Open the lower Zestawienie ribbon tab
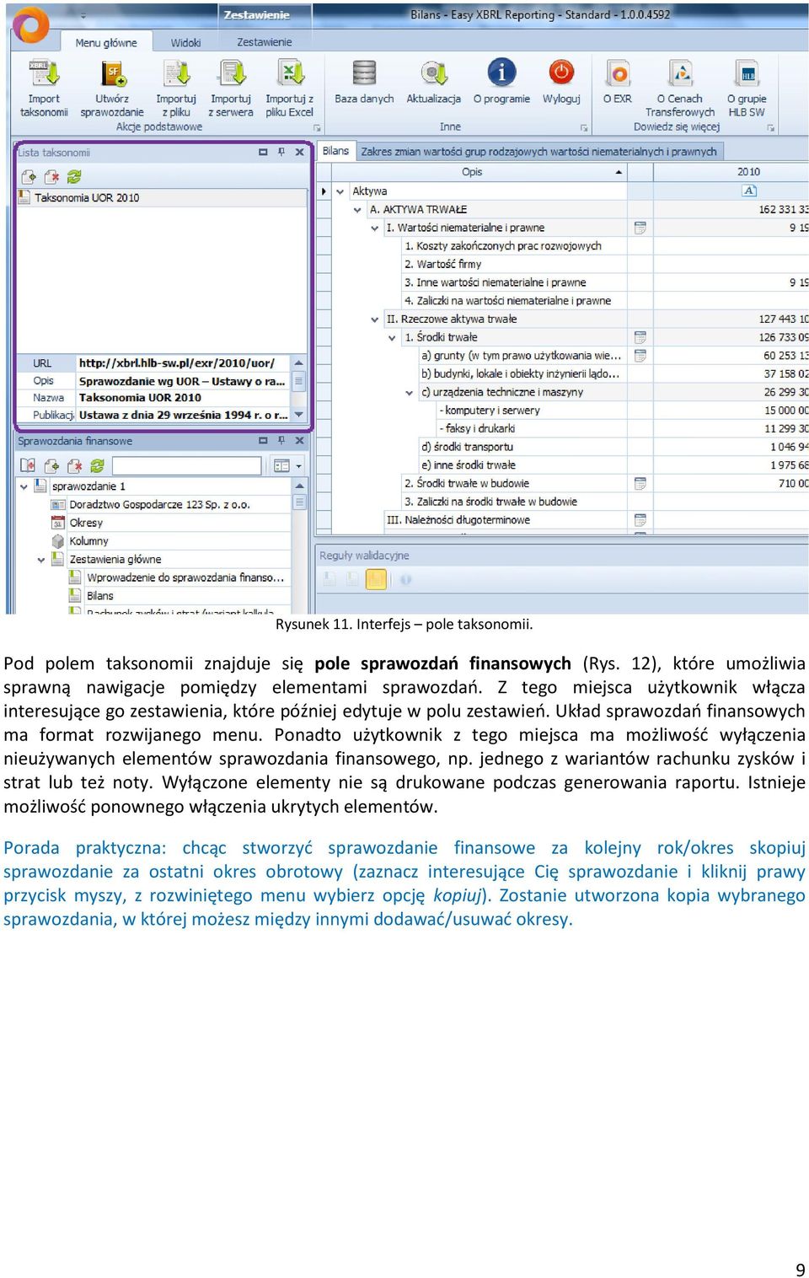Image resolution: width=809 pixels, height=1278 pixels. tap(265, 42)
